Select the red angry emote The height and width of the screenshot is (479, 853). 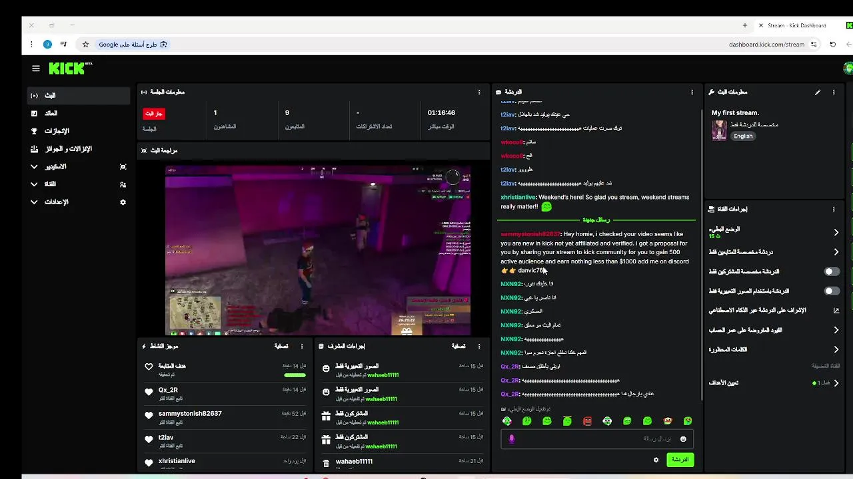pyautogui.click(x=587, y=421)
